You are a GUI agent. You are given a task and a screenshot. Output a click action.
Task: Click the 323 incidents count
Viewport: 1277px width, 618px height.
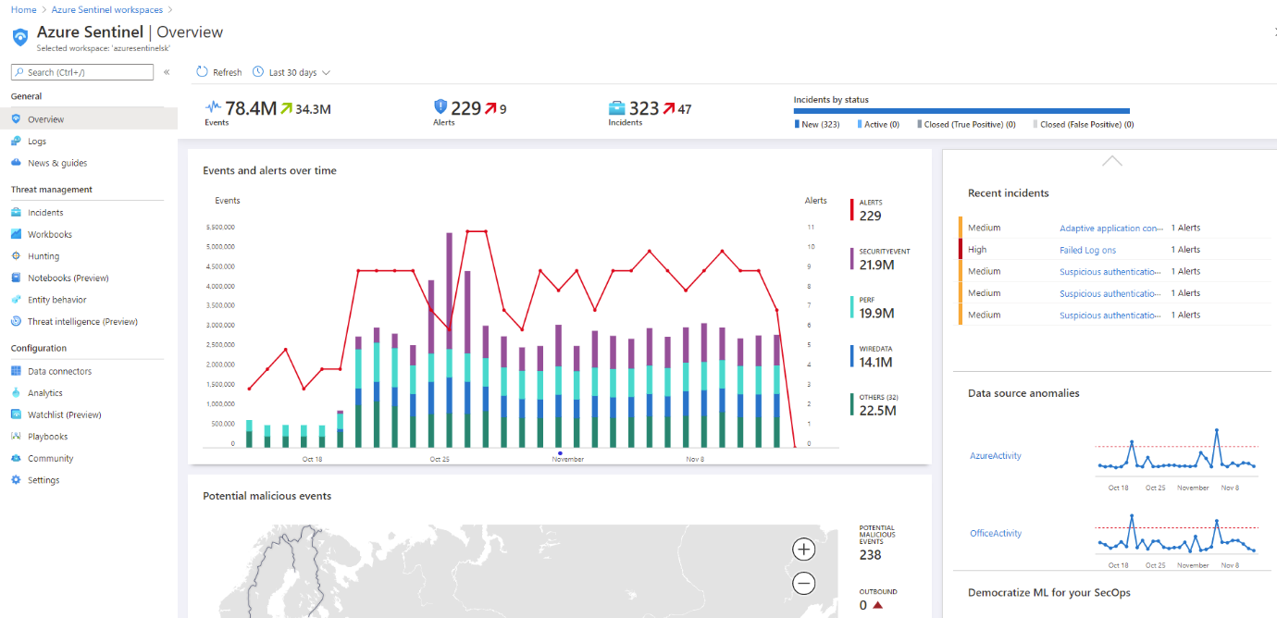644,108
